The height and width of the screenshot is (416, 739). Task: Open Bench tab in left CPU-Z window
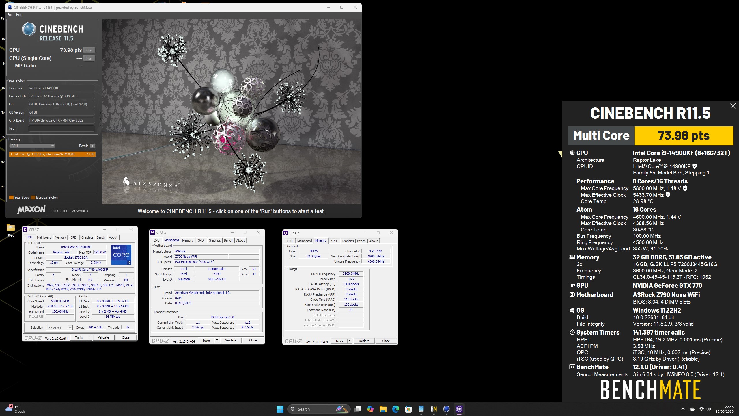pos(101,237)
